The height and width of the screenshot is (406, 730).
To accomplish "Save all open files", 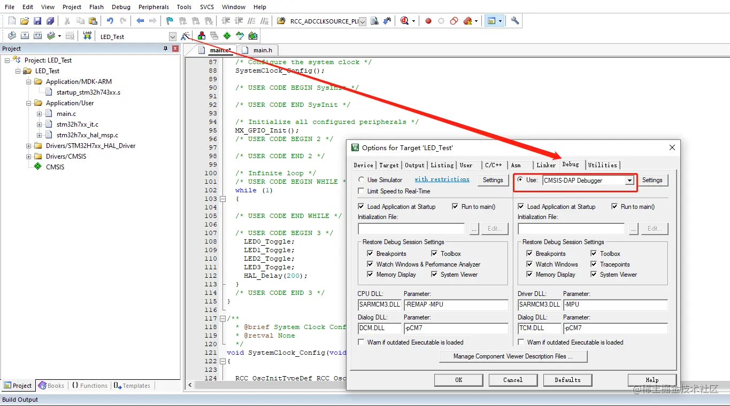I will (50, 21).
